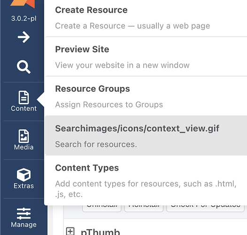
Task: Select Create Resource menu entry
Action: click(x=146, y=18)
